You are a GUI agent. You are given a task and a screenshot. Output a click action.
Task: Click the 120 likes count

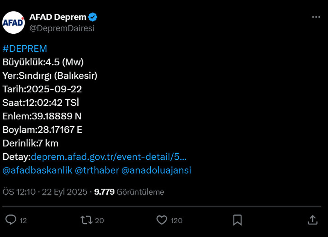pyautogui.click(x=176, y=220)
